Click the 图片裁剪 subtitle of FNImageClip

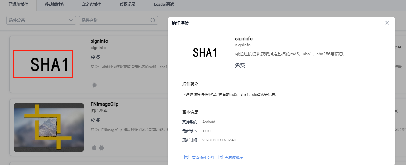coord(99,111)
